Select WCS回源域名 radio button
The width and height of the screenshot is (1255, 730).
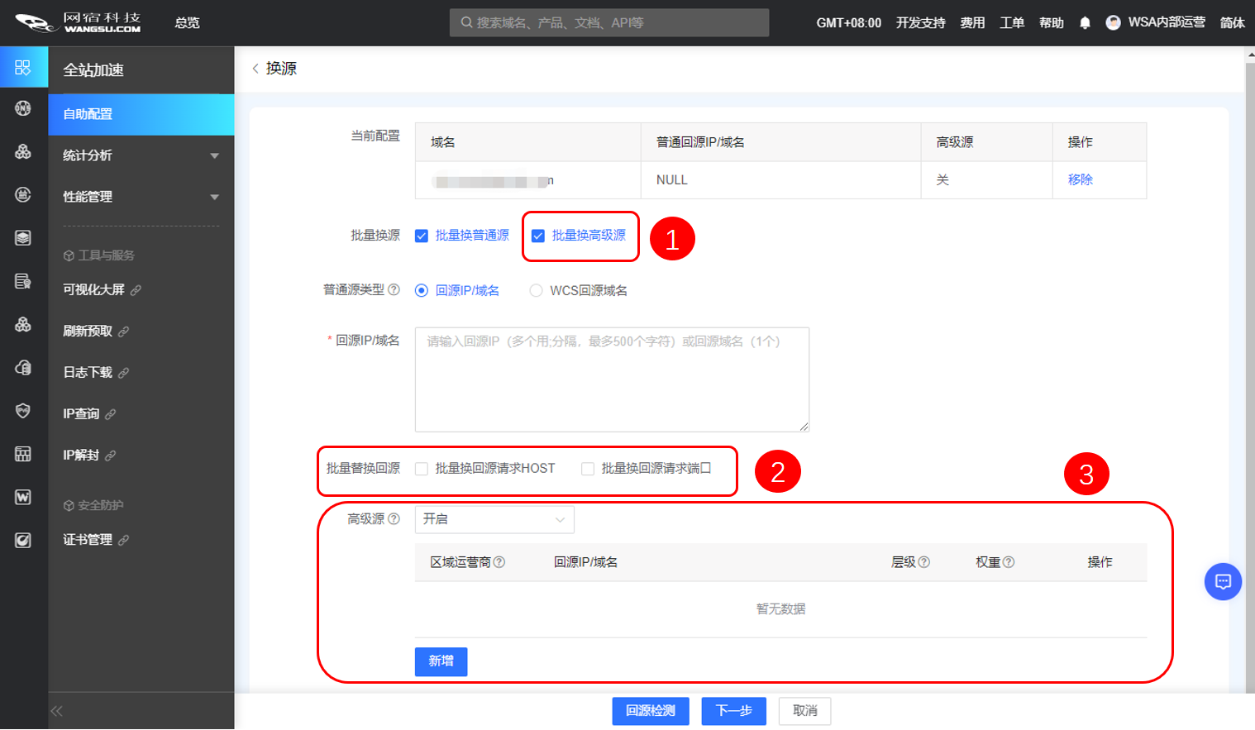coord(537,291)
